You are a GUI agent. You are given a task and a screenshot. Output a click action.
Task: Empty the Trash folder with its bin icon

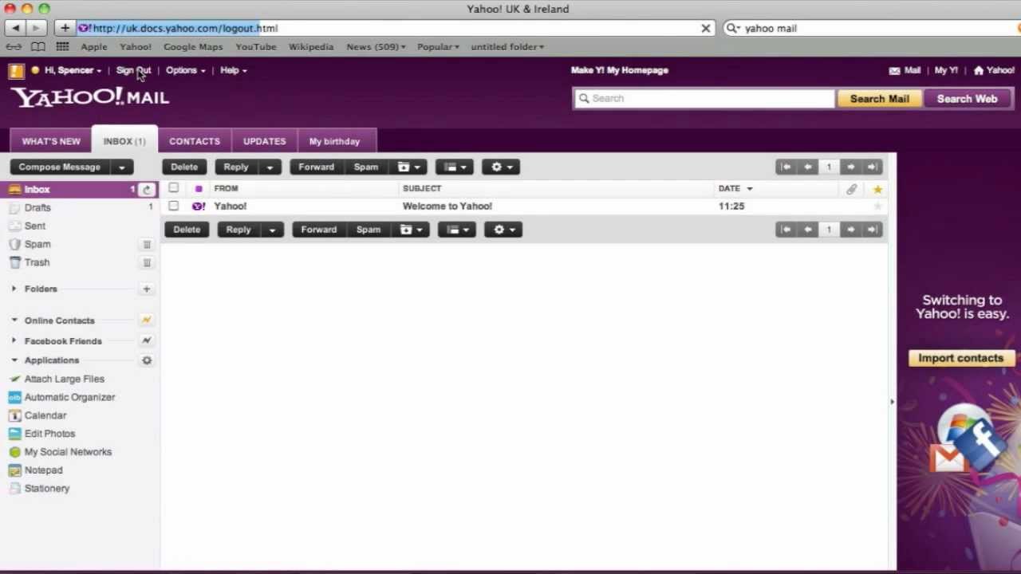[147, 263]
